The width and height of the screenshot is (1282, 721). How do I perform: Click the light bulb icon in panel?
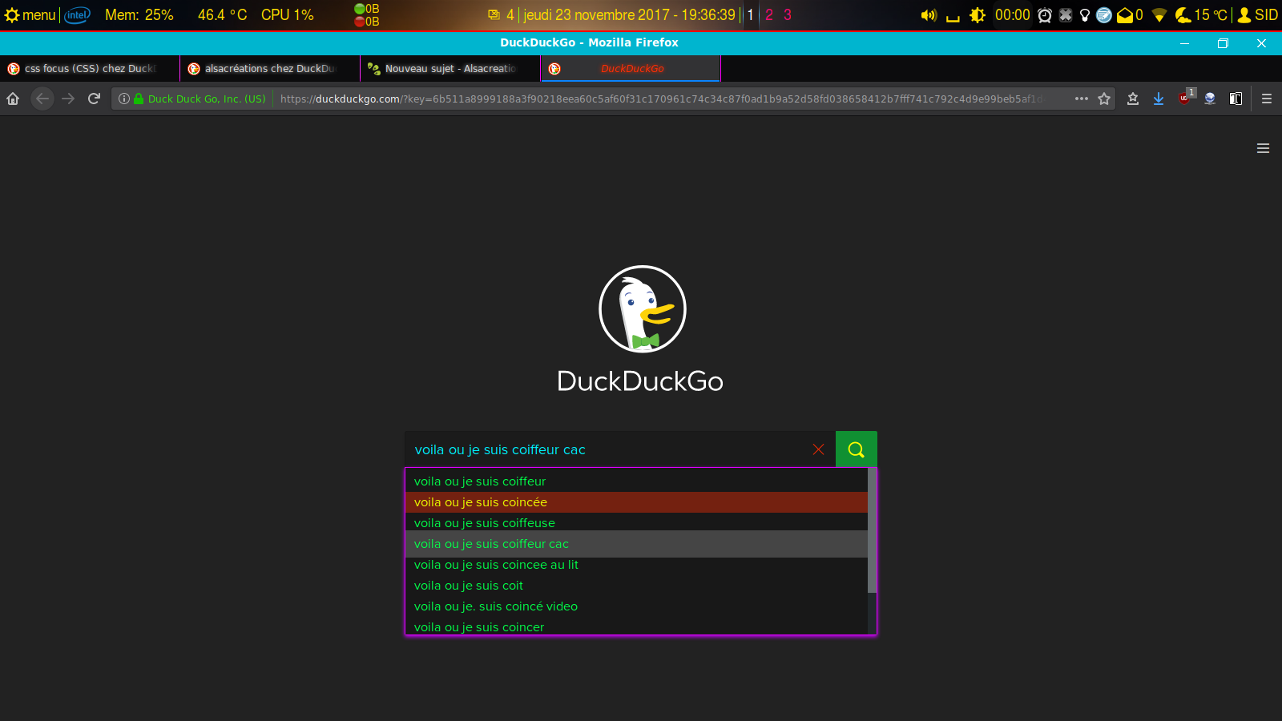tap(1085, 15)
